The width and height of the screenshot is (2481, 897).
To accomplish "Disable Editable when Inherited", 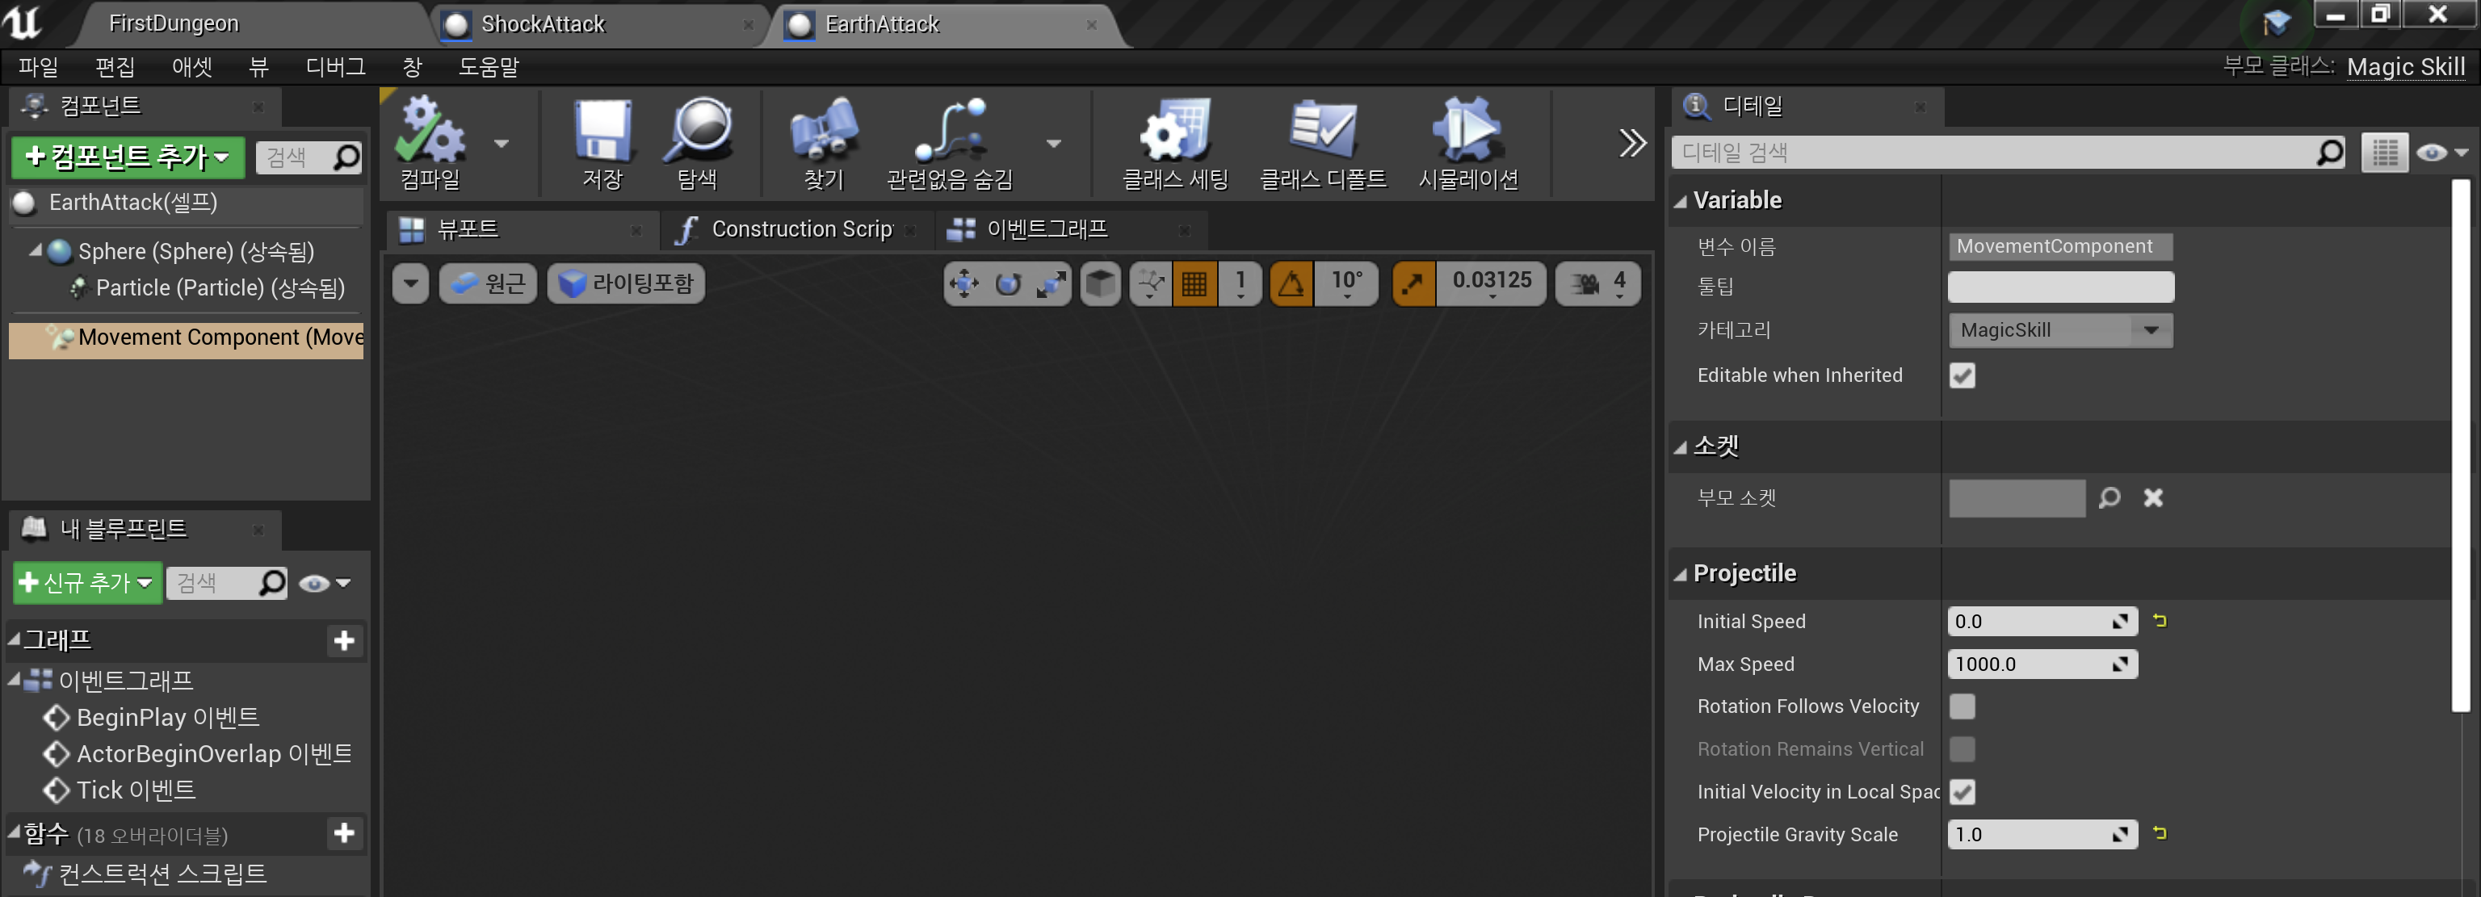I will 1962,375.
